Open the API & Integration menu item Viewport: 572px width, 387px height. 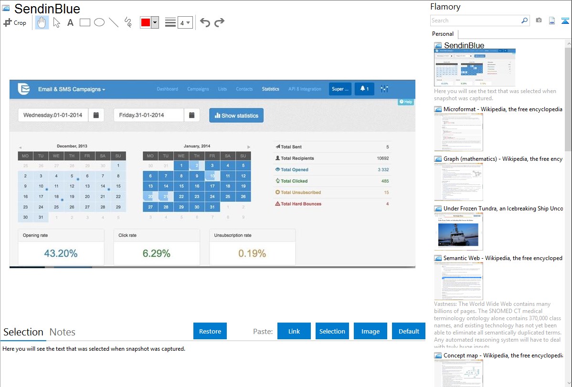click(x=305, y=89)
